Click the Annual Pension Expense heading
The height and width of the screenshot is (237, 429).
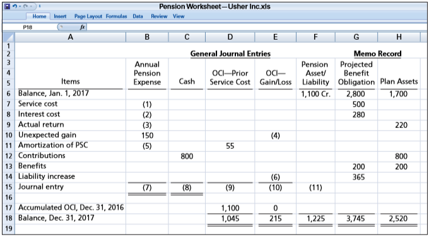(x=147, y=73)
